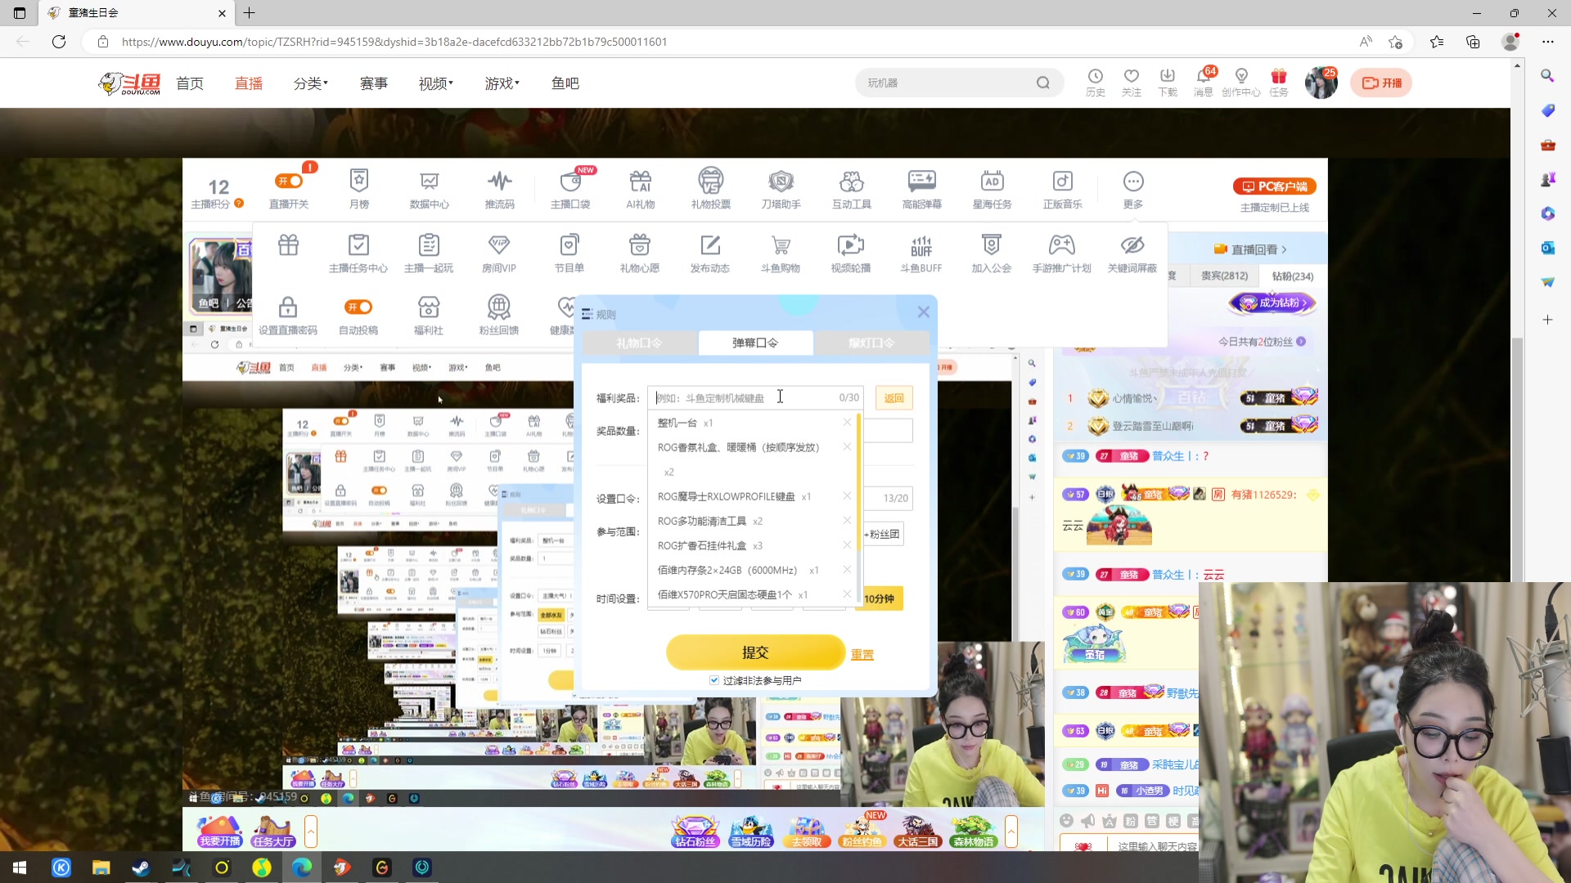Screen dimensions: 1571x883
Task: Open the 赛事 nav item
Action: [374, 83]
